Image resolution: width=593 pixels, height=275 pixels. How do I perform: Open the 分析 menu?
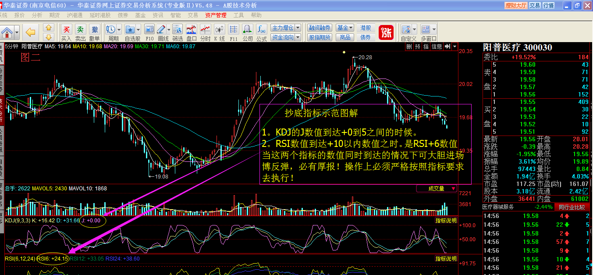(37, 15)
